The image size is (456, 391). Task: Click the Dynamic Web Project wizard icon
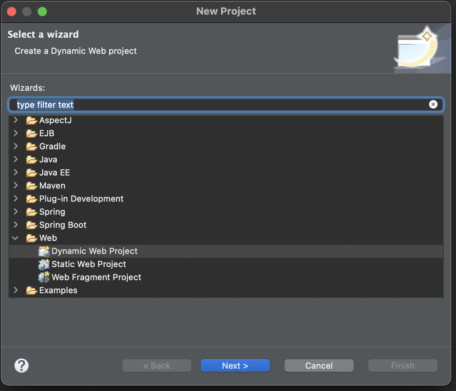pos(44,251)
